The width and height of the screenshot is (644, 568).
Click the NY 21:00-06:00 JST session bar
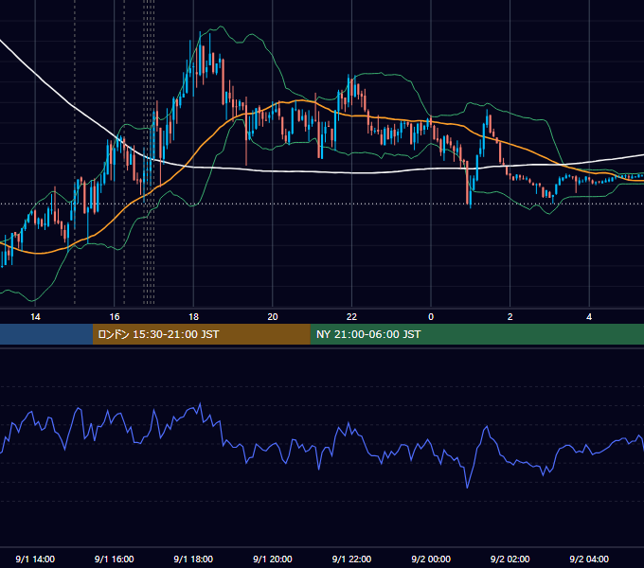tap(476, 334)
